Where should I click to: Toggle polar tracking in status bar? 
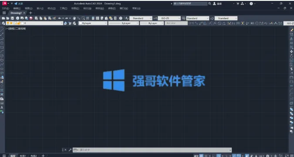(219, 156)
